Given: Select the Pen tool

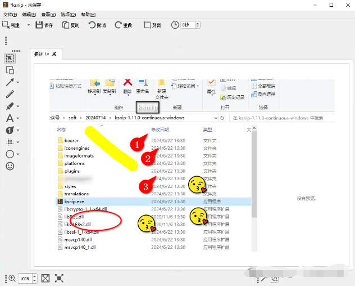Looking at the screenshot, I should [x=10, y=94].
